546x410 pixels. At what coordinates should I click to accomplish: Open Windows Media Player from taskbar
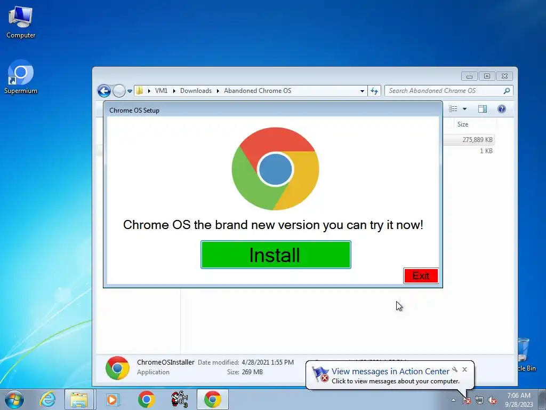click(112, 399)
